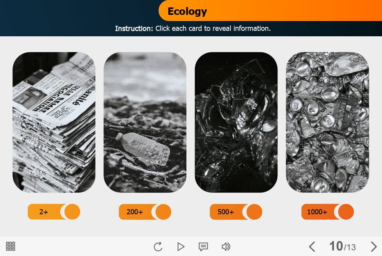Reveal the plastic bottle card
Screen dimensions: 382x256
click(145, 122)
